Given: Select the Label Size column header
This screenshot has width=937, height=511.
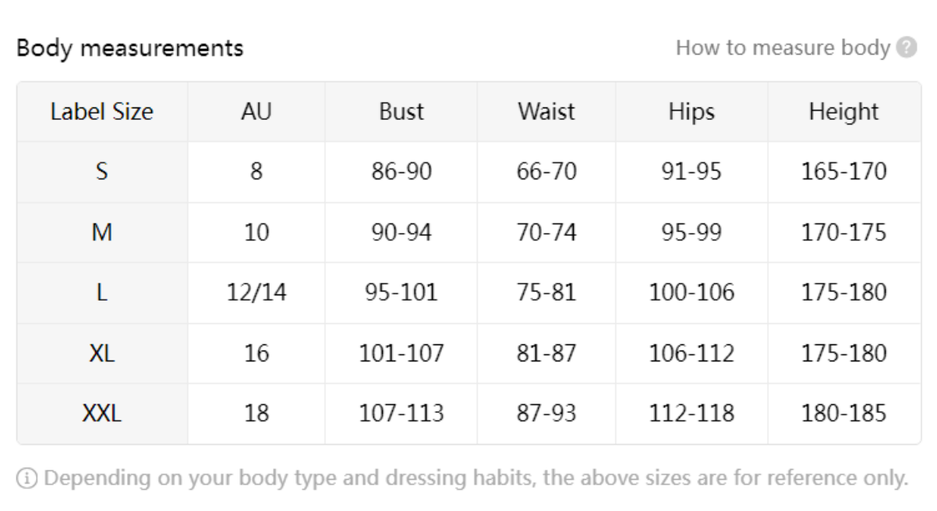Looking at the screenshot, I should [102, 111].
